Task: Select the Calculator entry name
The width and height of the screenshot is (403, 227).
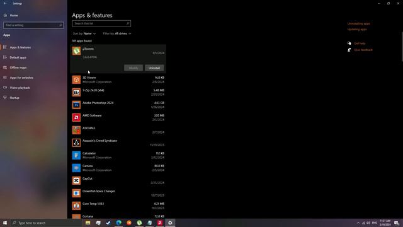Action: tap(89, 153)
